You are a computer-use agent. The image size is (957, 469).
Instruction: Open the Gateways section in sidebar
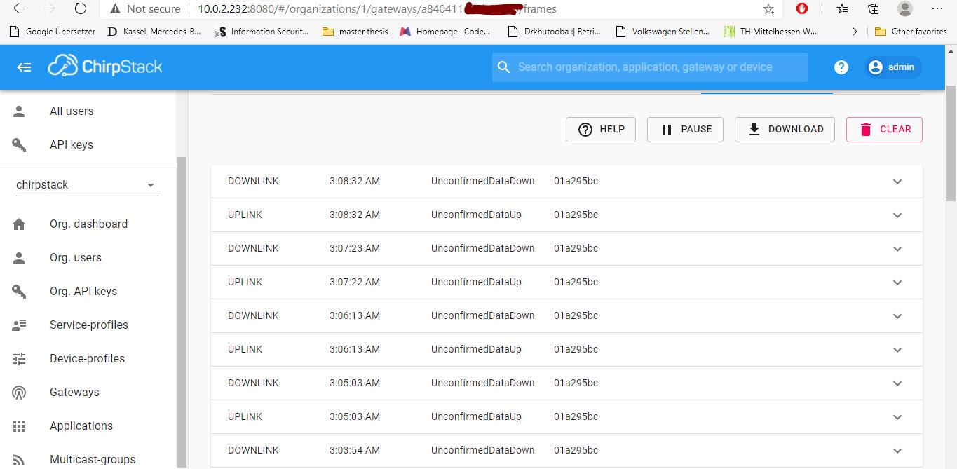click(x=74, y=392)
